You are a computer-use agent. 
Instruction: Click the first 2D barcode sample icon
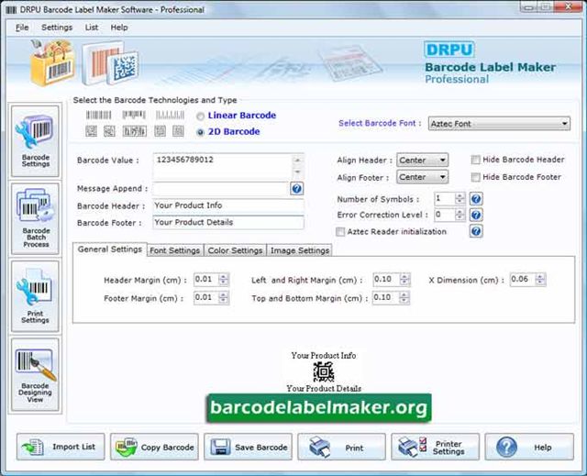(91, 131)
